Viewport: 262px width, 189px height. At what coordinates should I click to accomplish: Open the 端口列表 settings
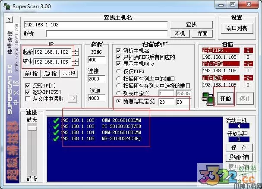tap(237, 28)
